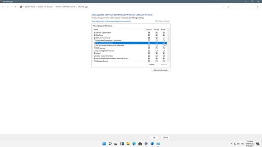Image resolution: width=262 pixels, height=147 pixels.
Task: Open volume icon in system tray
Action: 238,144
